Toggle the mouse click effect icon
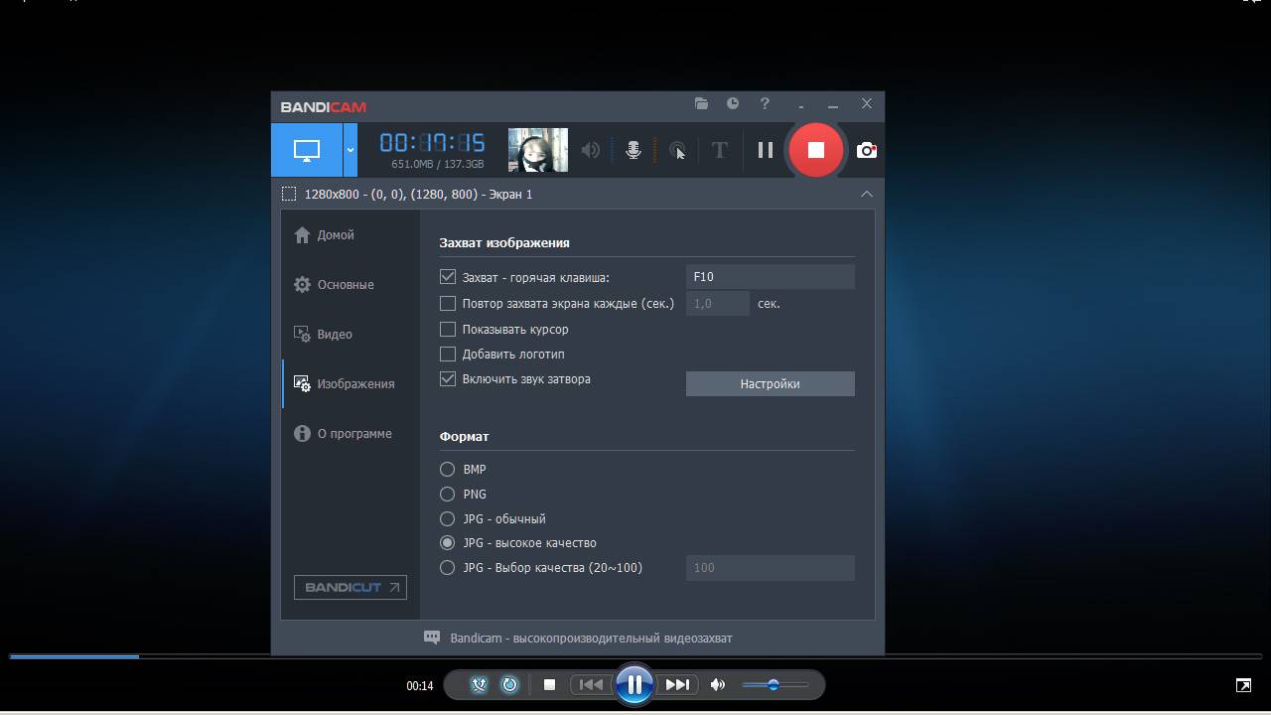The image size is (1271, 715). pyautogui.click(x=677, y=150)
